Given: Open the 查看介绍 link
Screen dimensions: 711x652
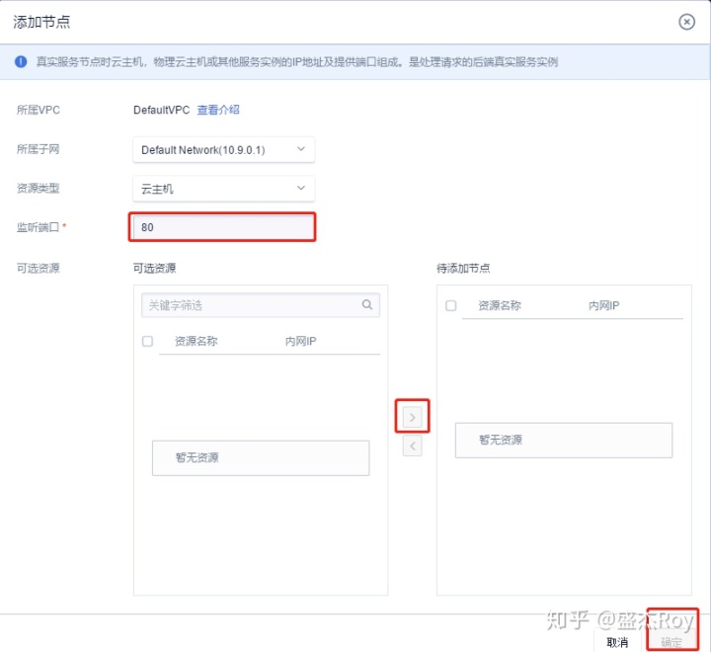Looking at the screenshot, I should tap(218, 110).
